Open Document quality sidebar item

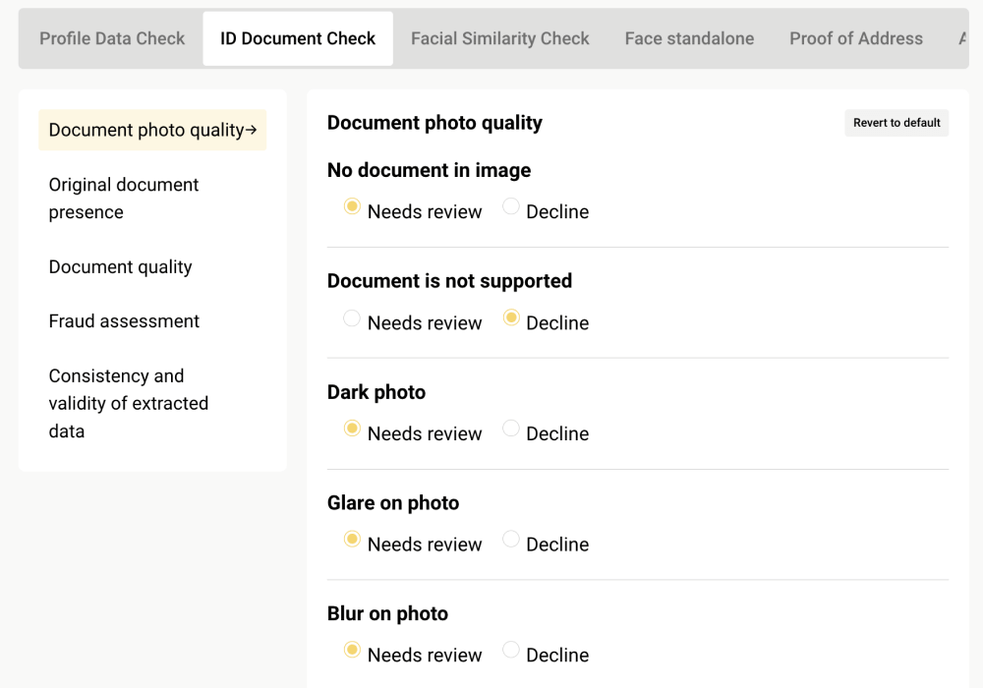coord(120,267)
